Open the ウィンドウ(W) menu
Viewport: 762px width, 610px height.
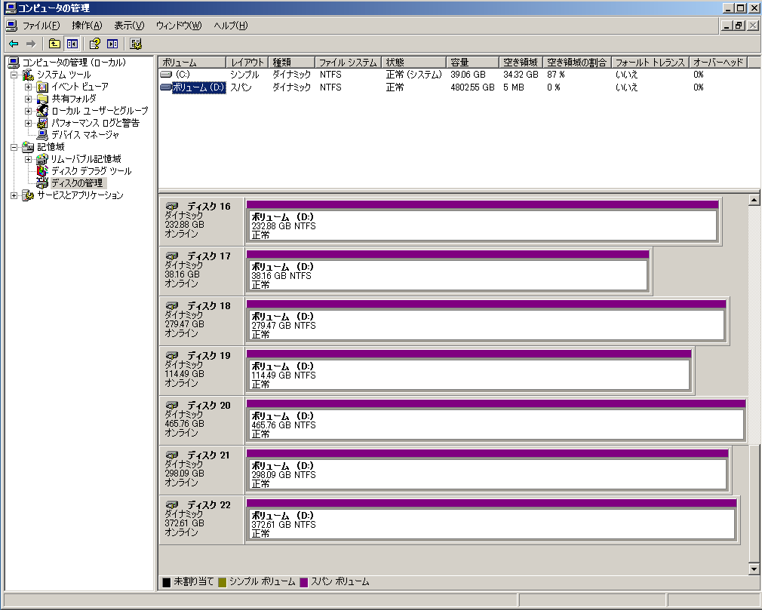[x=178, y=26]
